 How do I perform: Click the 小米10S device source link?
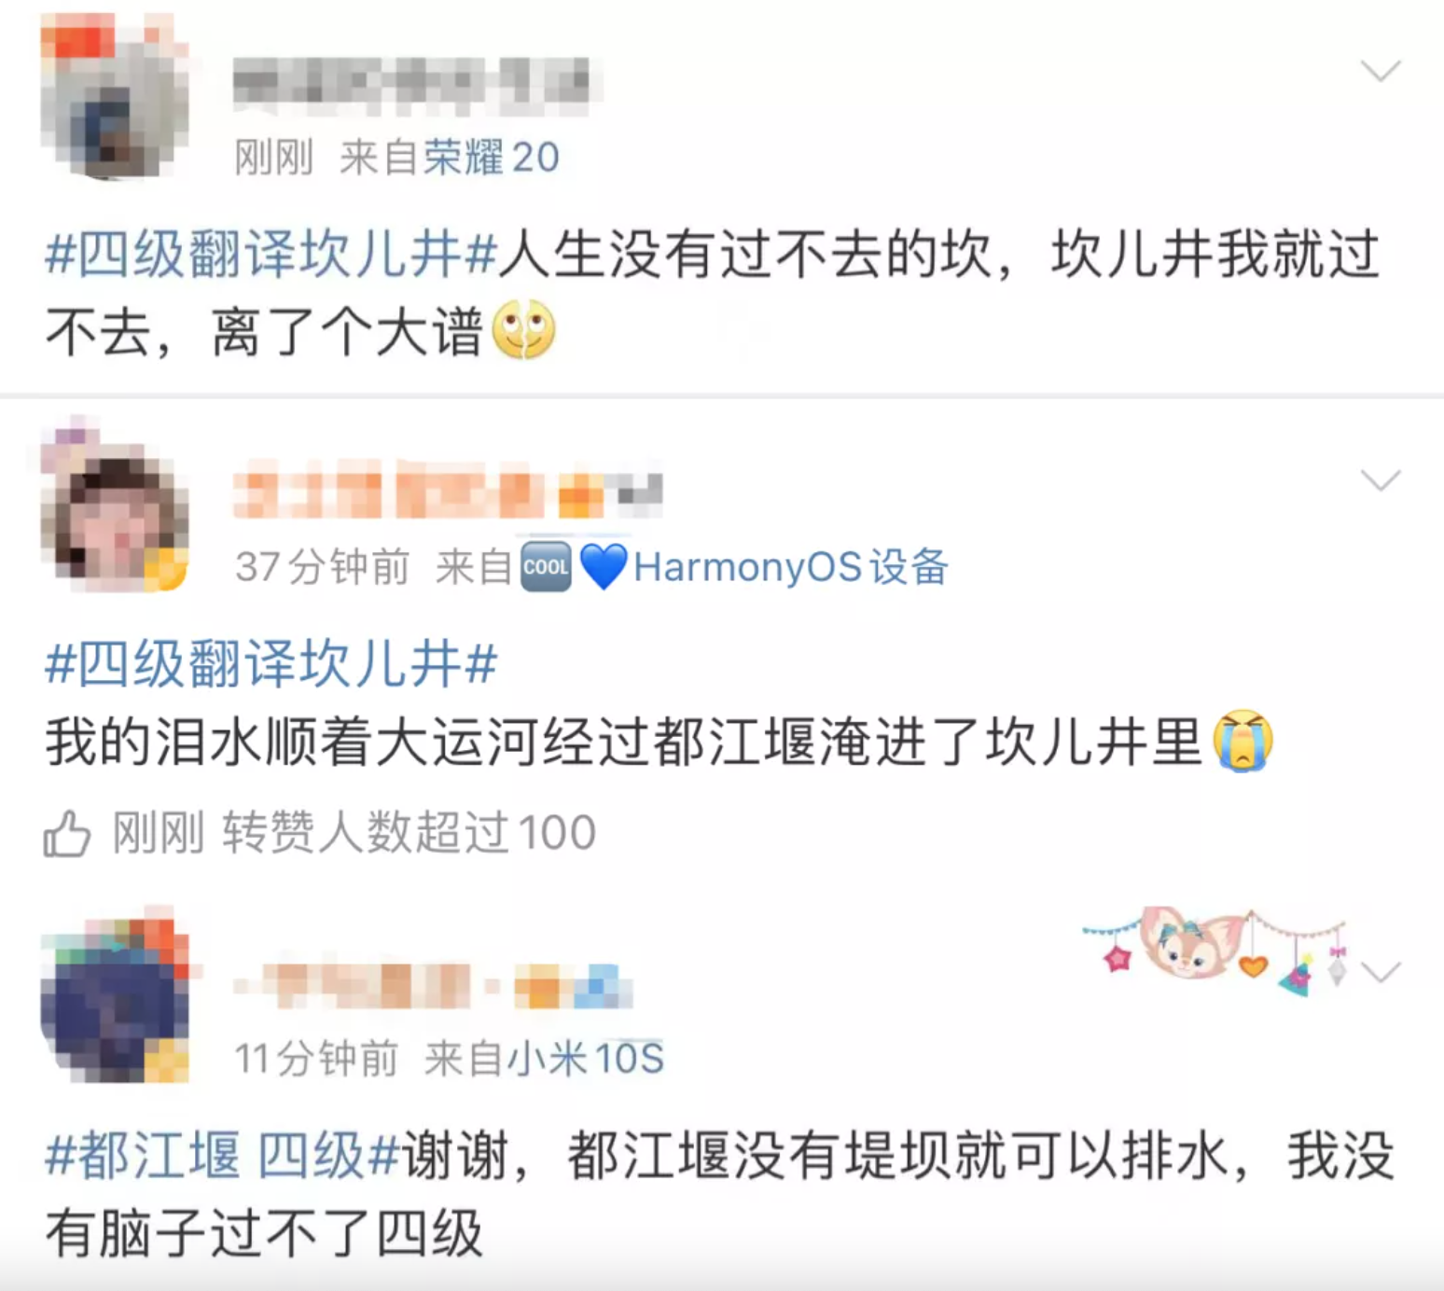[x=585, y=1059]
